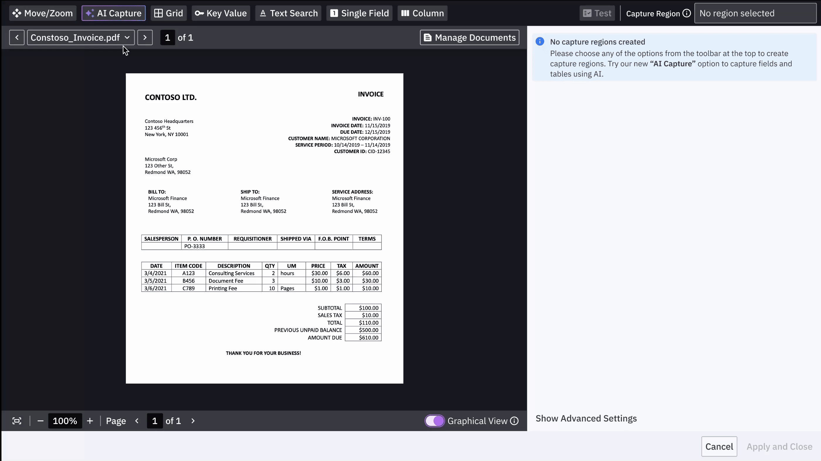Zoom out with the minus icon
This screenshot has height=461, width=821.
coord(40,421)
